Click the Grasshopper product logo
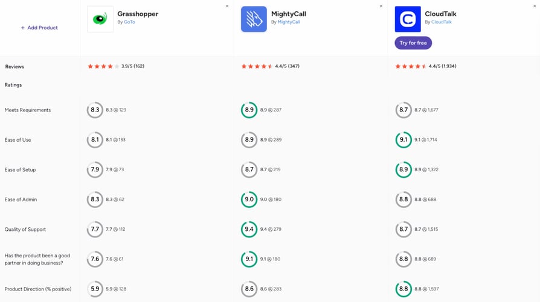The width and height of the screenshot is (540, 302). 100,19
